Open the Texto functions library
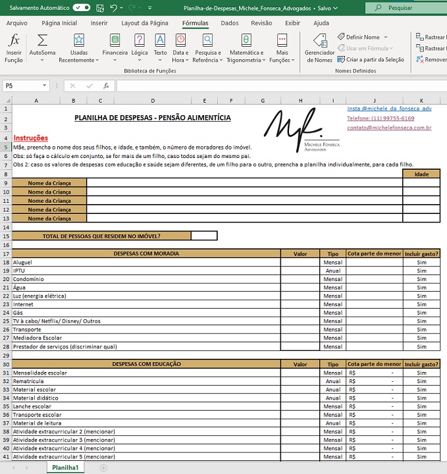This screenshot has width=447, height=474. 160,48
